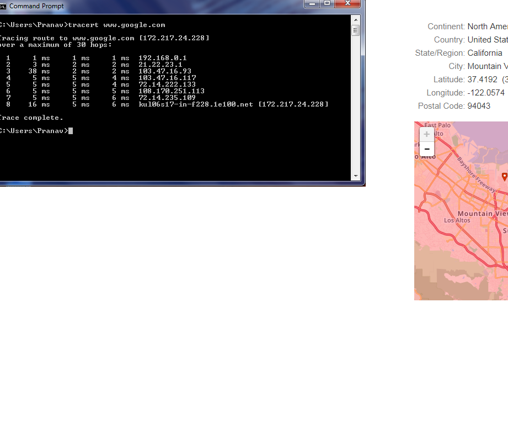This screenshot has width=508, height=424.
Task: Click the zoom out minus icon on the map
Action: (426, 149)
